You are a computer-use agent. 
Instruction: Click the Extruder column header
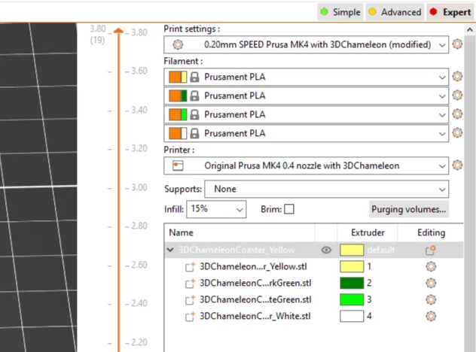pyautogui.click(x=368, y=232)
